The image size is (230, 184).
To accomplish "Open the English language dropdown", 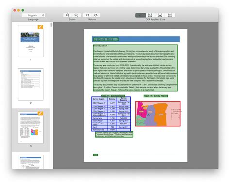I will tap(33, 15).
